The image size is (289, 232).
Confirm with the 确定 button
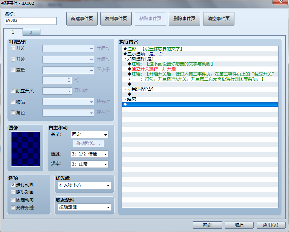207,225
